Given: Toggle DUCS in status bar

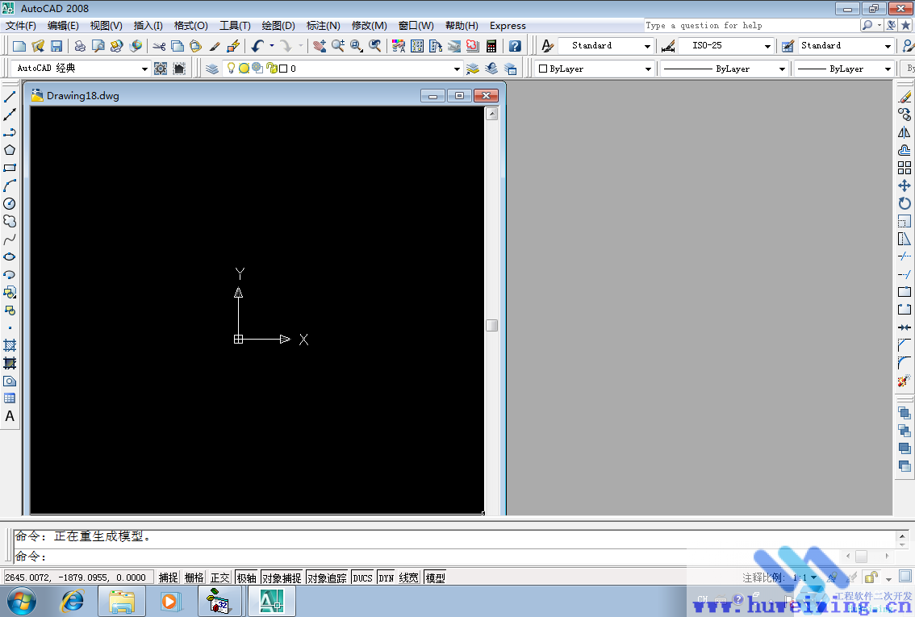Looking at the screenshot, I should [x=362, y=577].
